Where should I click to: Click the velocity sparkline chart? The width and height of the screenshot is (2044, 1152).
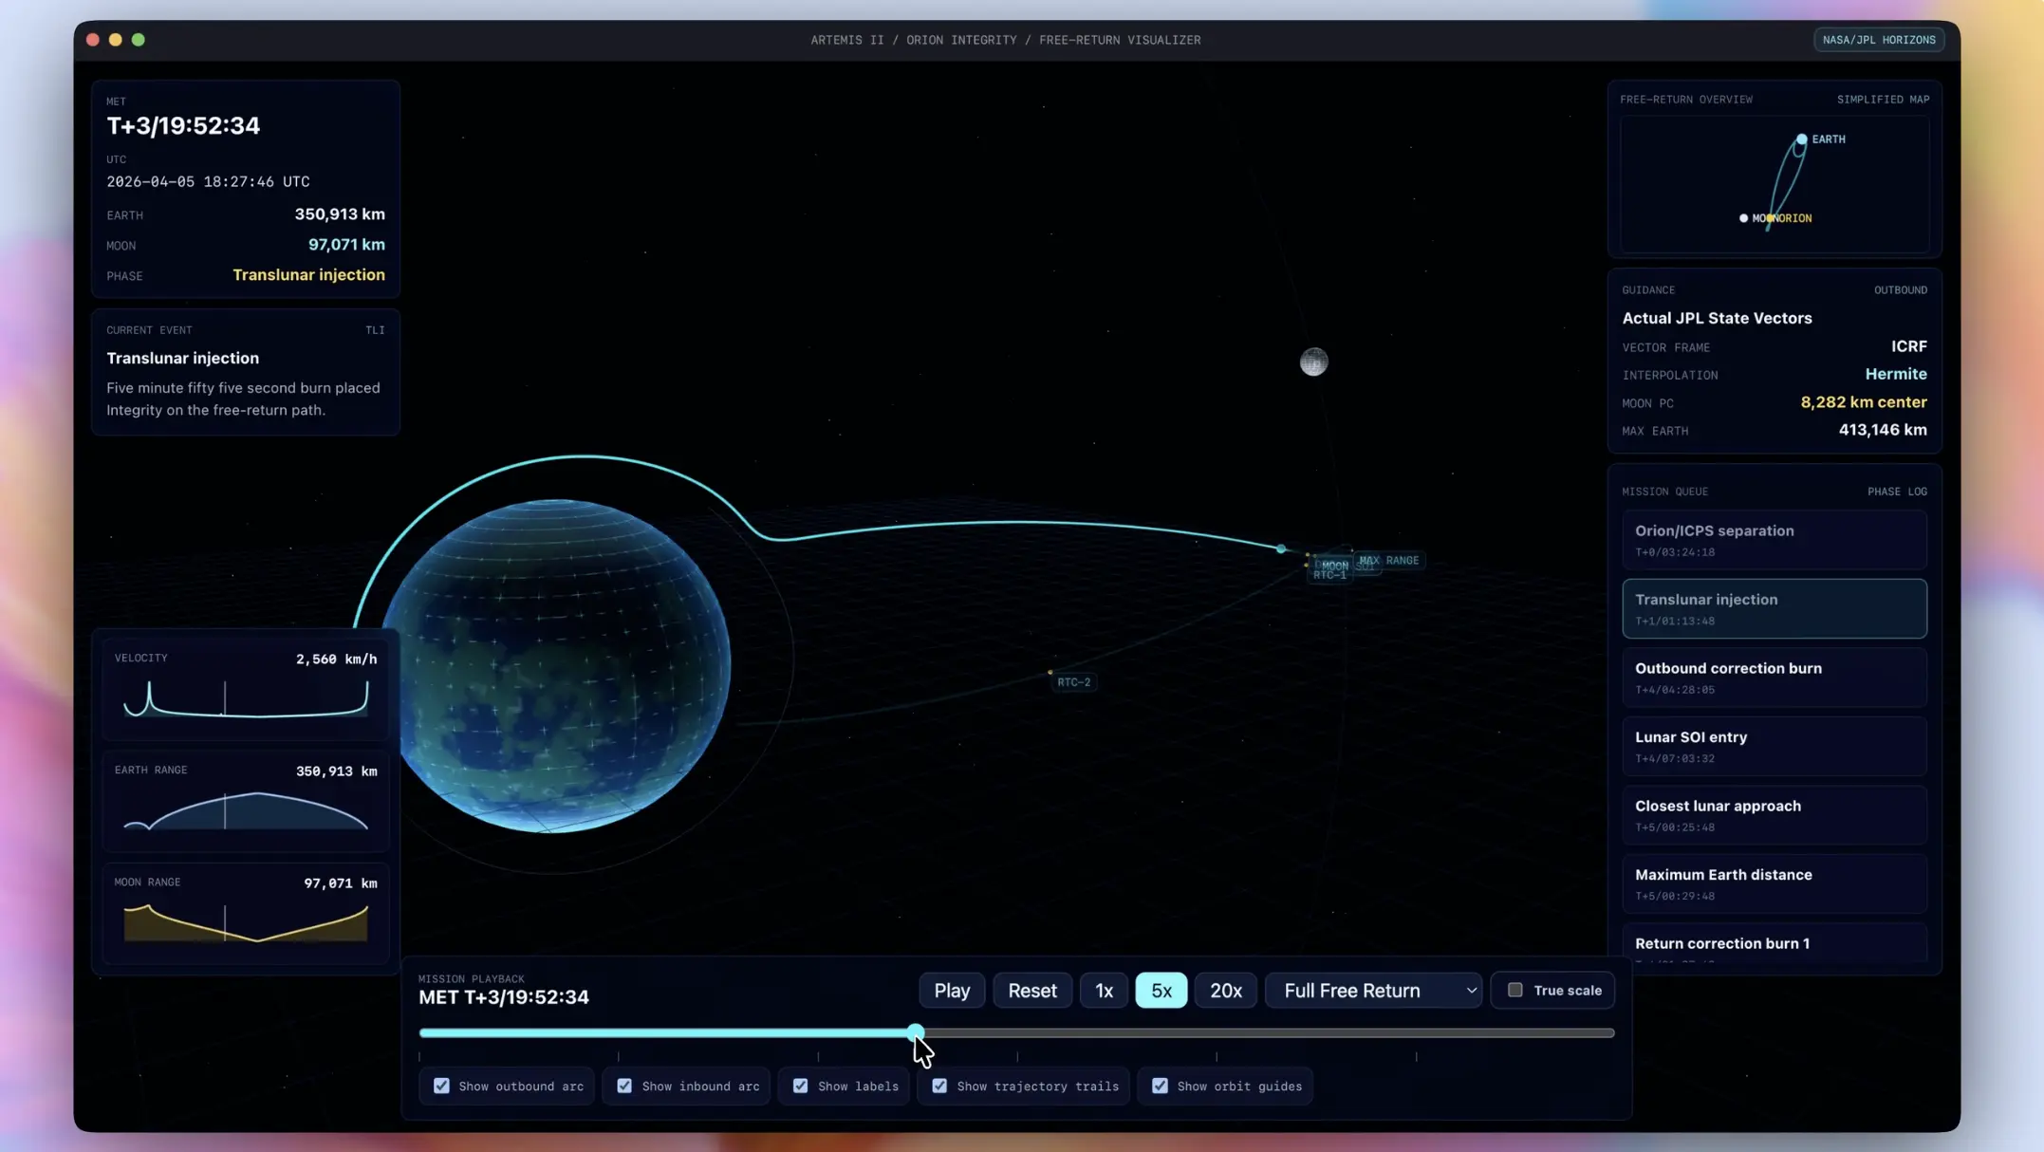(246, 698)
